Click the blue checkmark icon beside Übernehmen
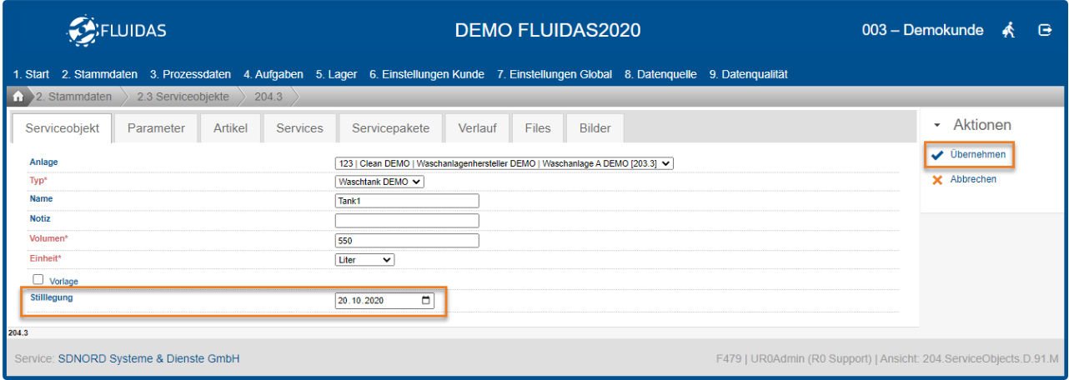 (937, 155)
